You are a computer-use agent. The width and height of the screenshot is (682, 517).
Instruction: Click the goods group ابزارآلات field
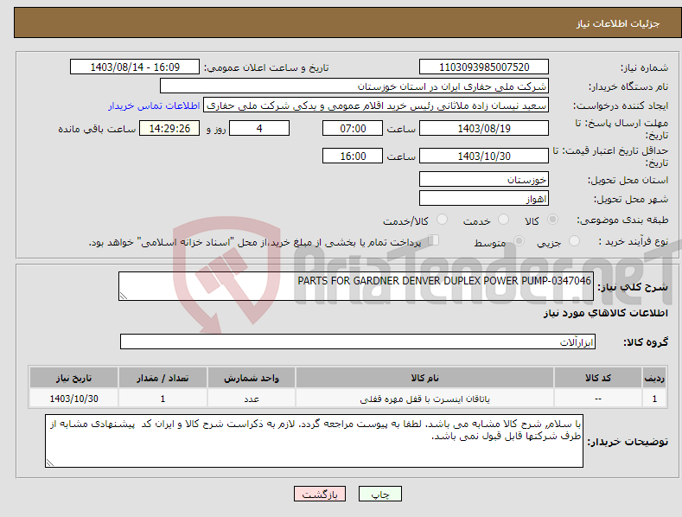point(358,341)
